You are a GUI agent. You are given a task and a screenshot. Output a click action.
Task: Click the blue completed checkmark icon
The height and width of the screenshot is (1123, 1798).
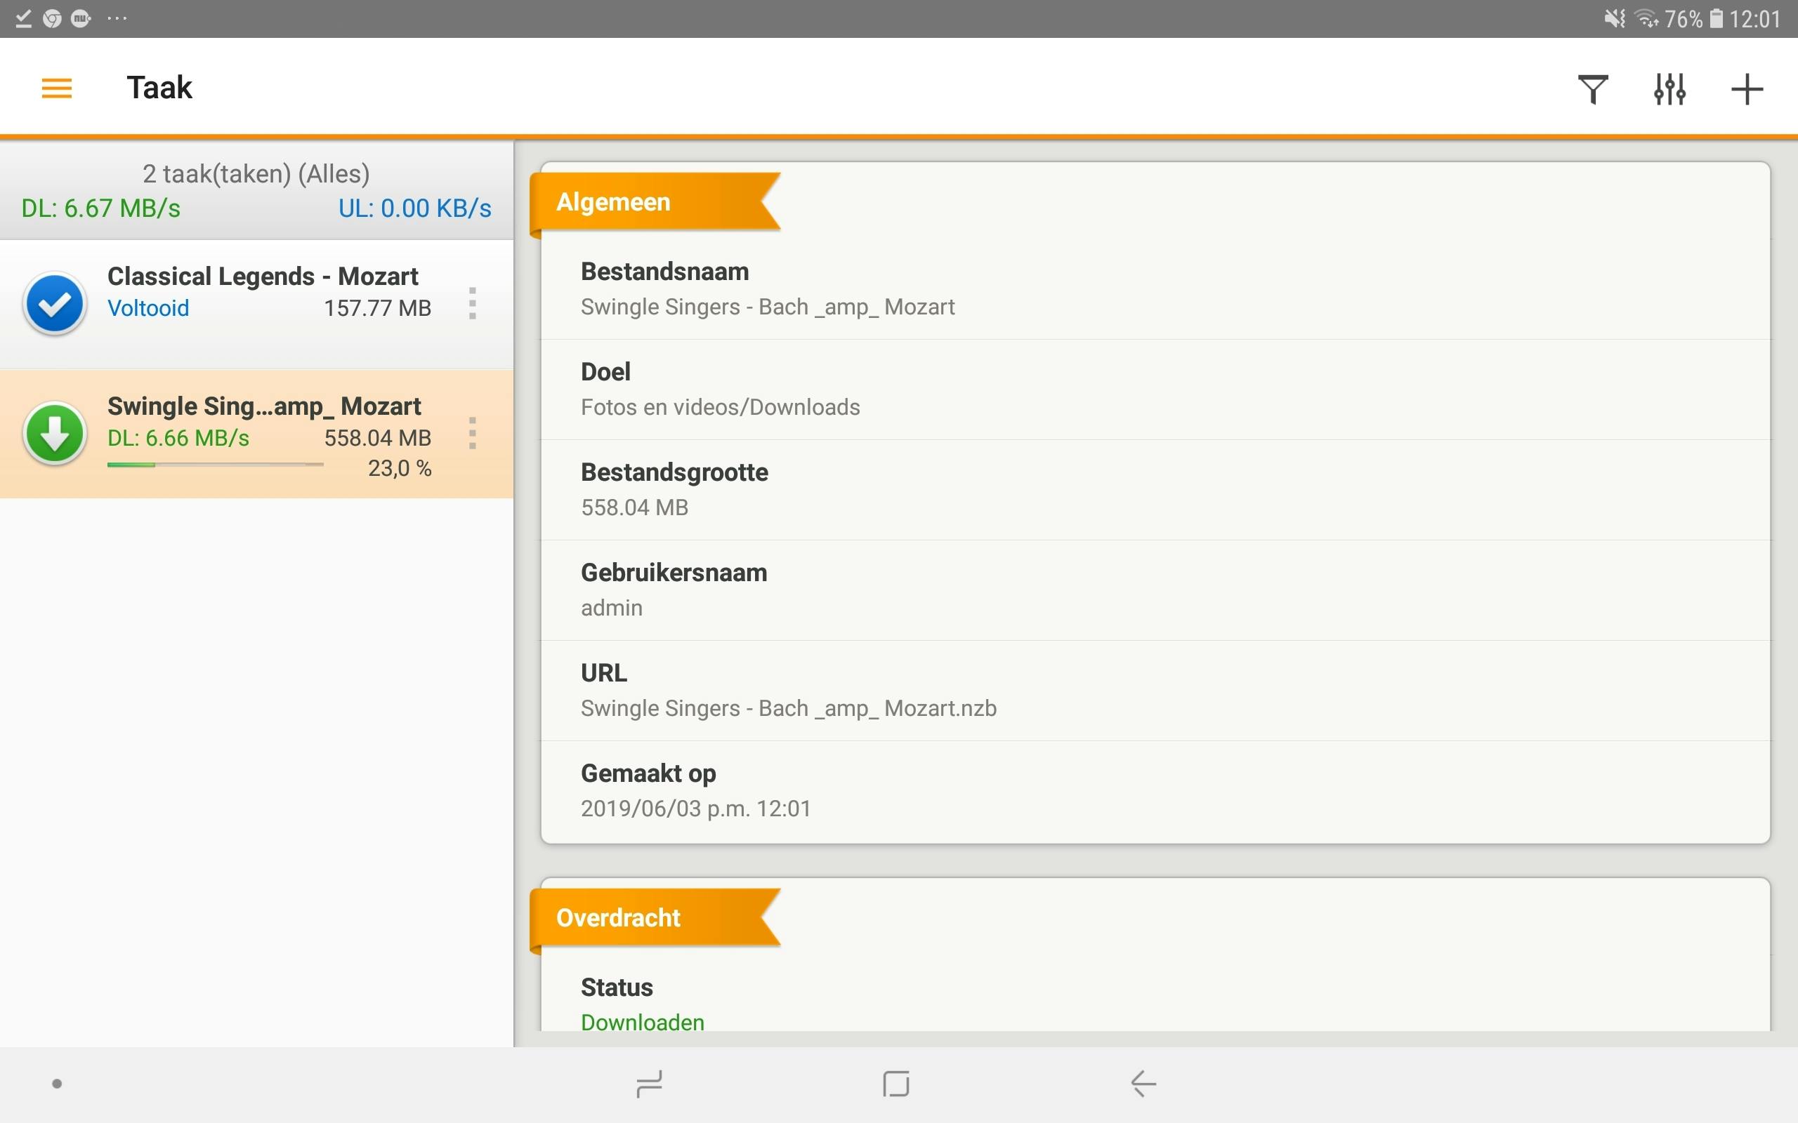[54, 304]
